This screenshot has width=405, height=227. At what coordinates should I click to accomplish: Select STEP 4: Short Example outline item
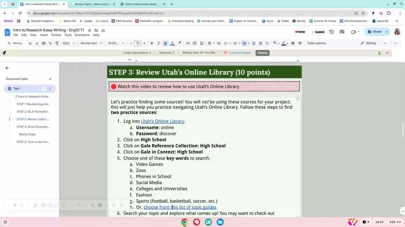coord(33,127)
